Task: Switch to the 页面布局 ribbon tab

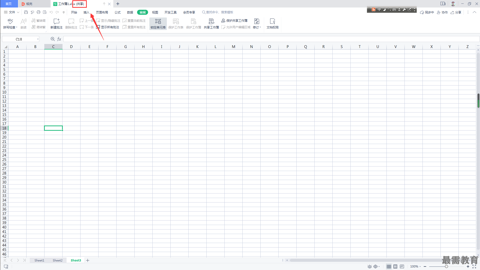Action: coord(102,12)
